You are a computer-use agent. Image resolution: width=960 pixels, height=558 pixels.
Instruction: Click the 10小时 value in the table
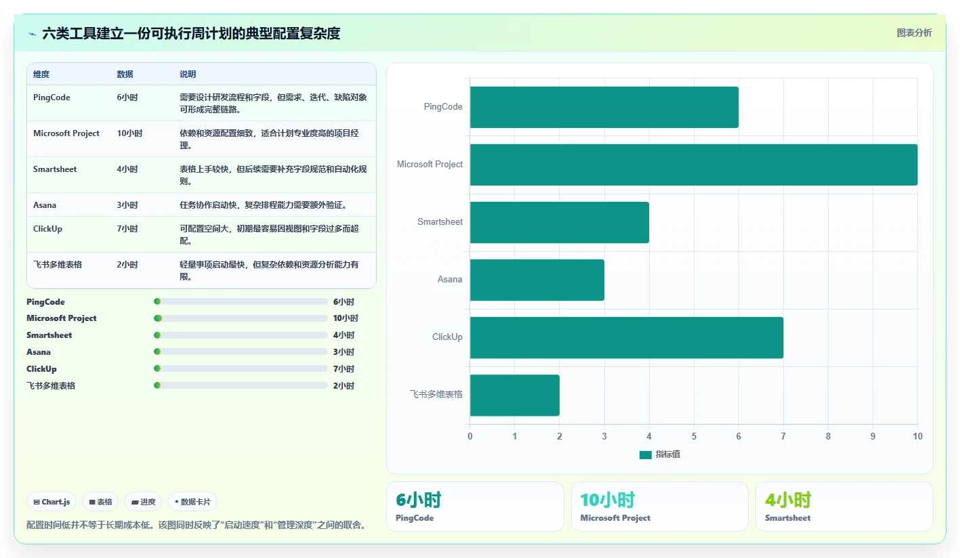[x=129, y=133]
